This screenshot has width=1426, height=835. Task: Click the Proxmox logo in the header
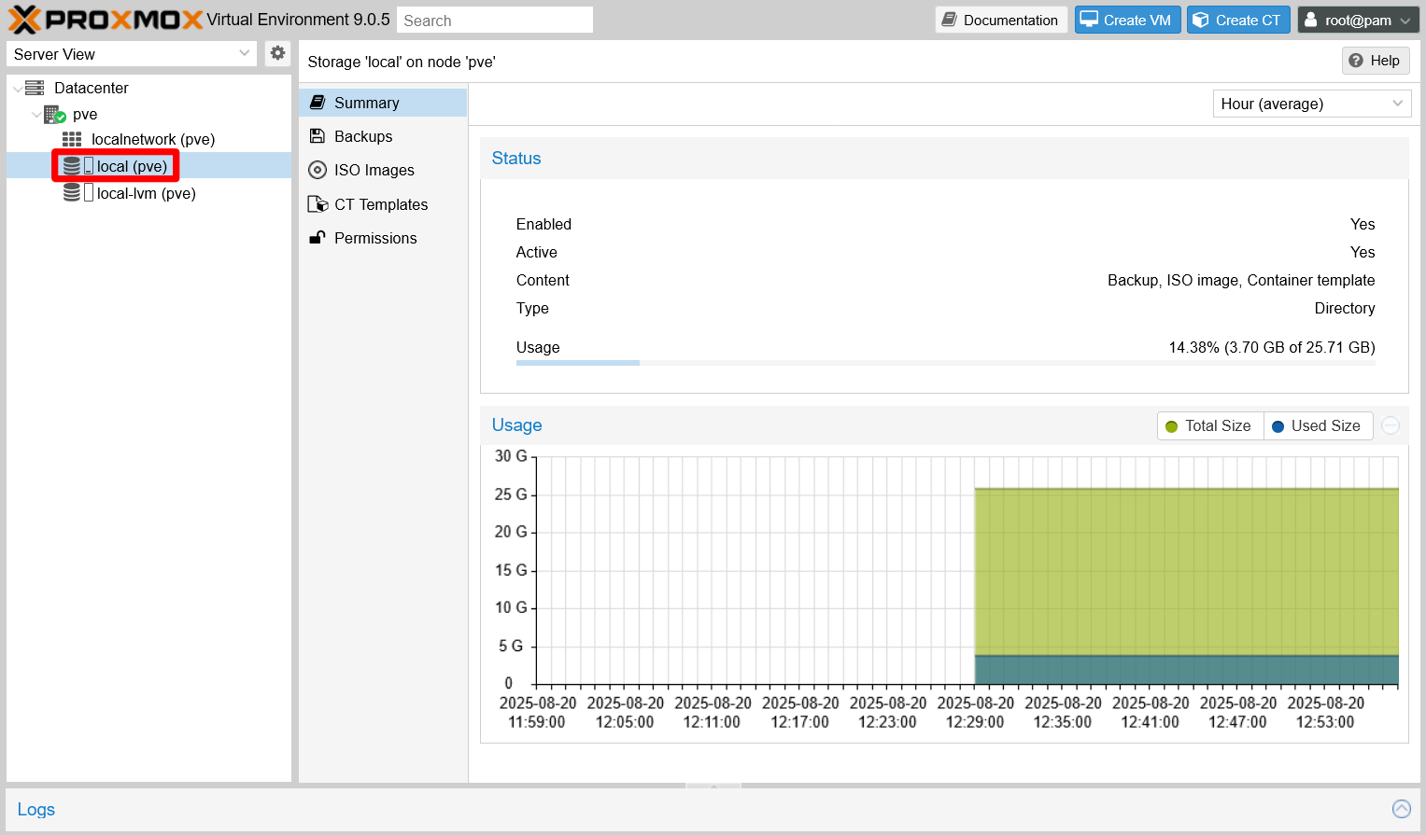(x=105, y=20)
